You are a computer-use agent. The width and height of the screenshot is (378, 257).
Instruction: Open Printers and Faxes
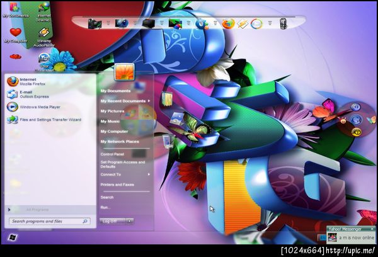coord(117,185)
